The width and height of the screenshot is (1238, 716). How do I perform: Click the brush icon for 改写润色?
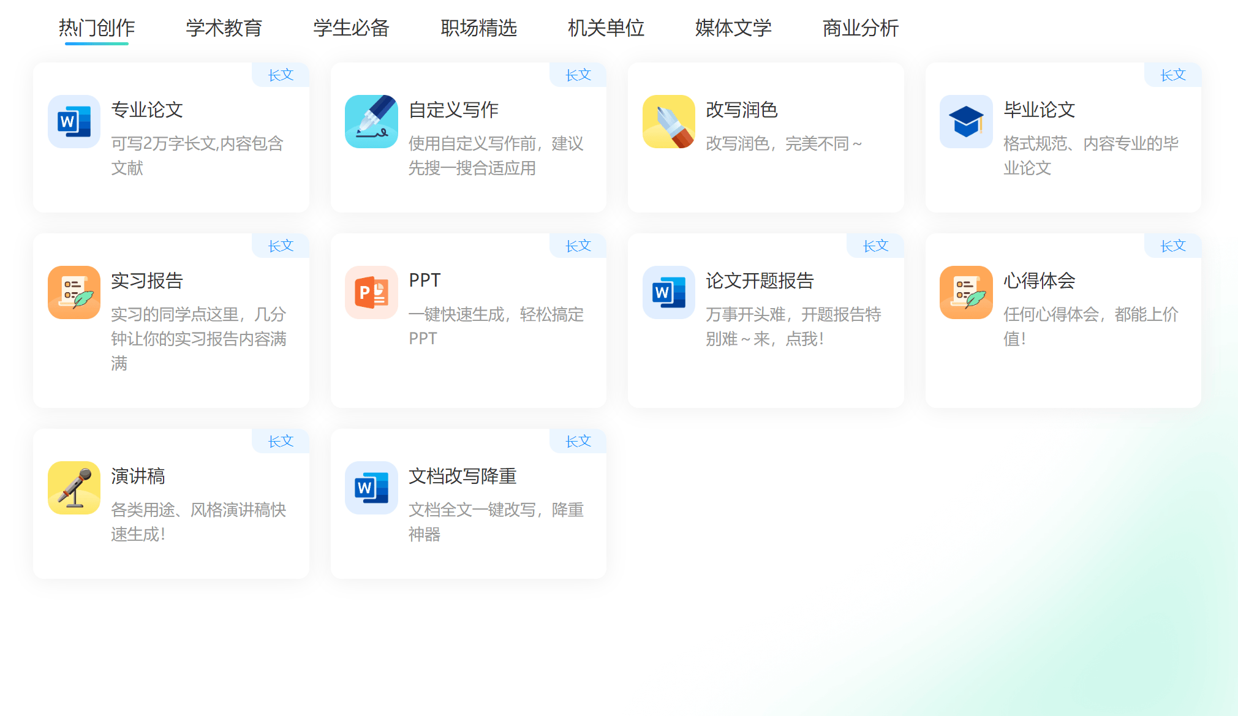(x=668, y=121)
